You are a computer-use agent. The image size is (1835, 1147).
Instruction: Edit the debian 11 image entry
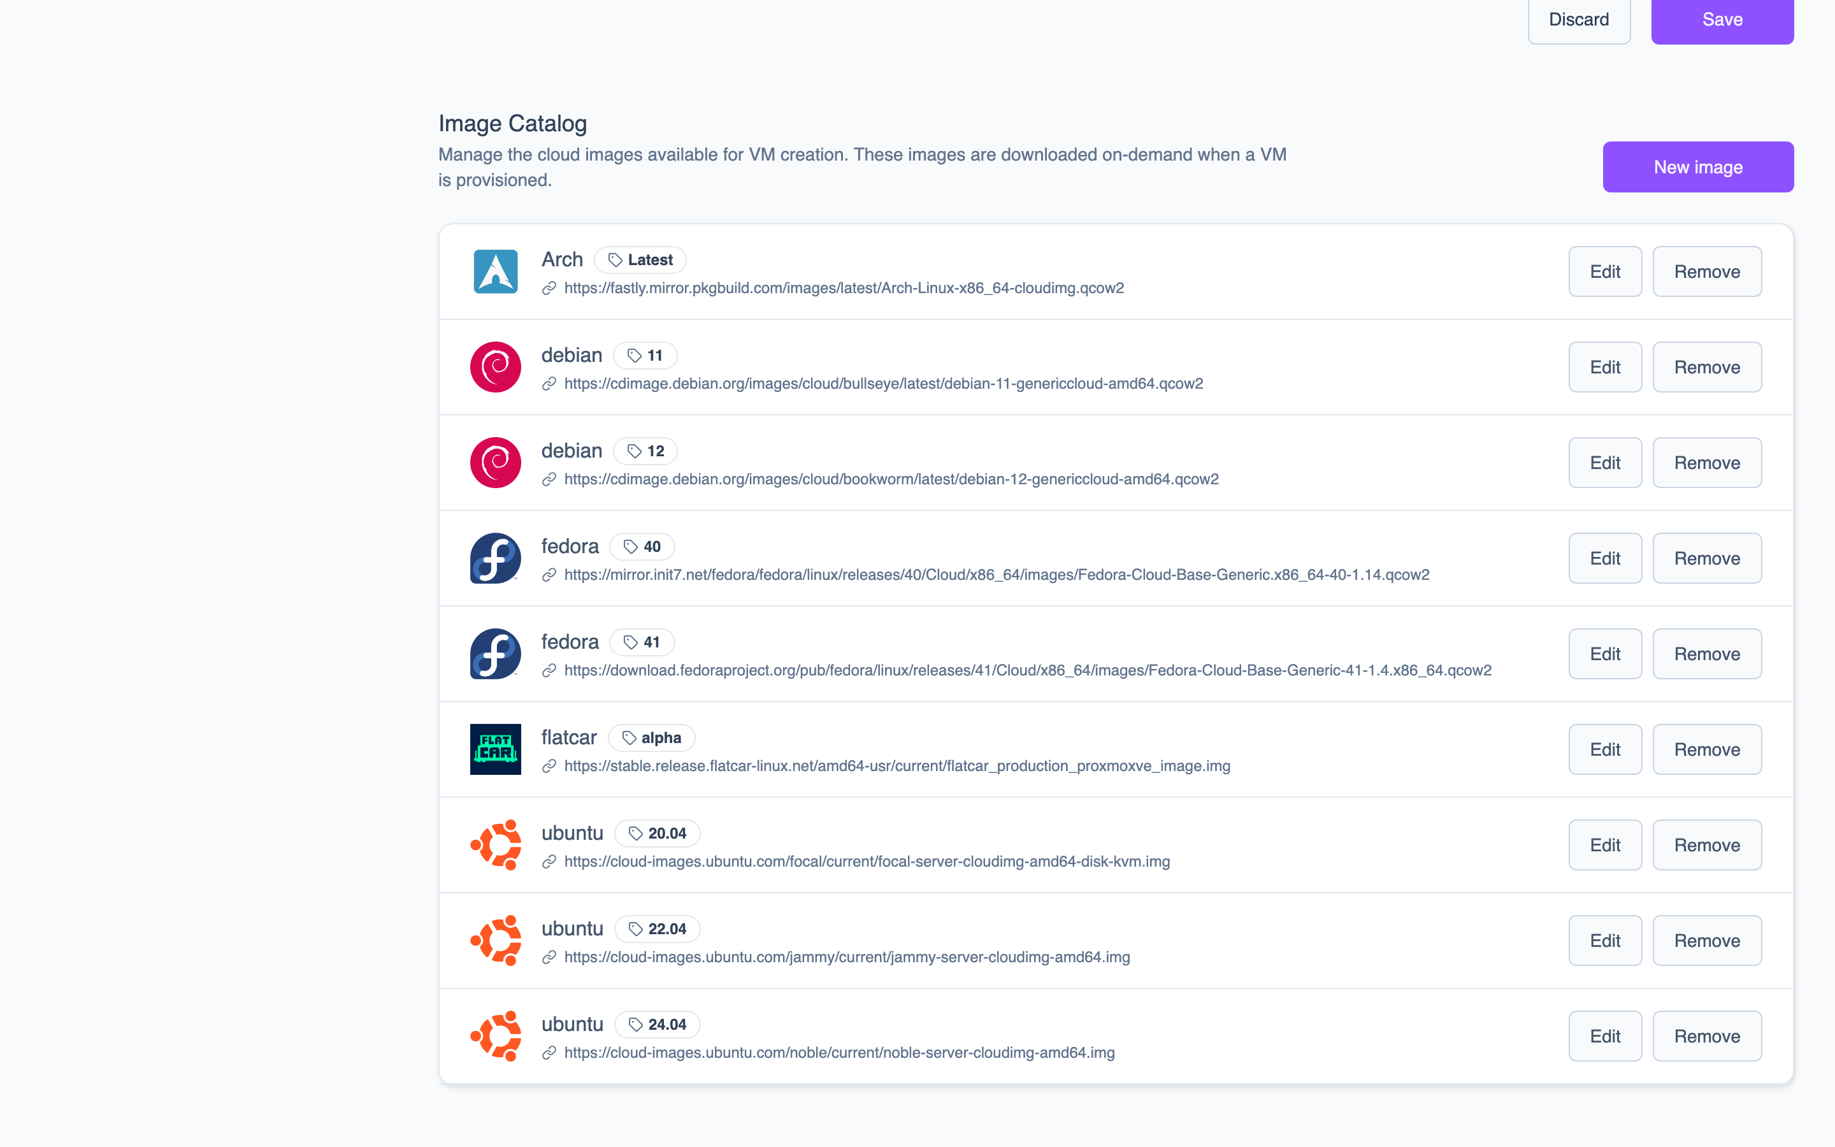(x=1605, y=367)
